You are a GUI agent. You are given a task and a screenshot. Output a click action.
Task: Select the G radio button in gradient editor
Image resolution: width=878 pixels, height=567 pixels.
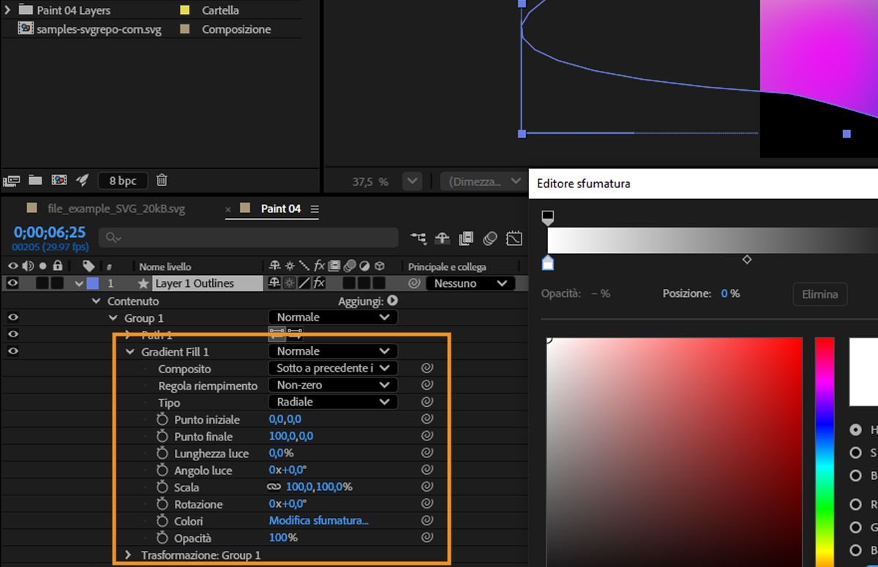(x=855, y=527)
